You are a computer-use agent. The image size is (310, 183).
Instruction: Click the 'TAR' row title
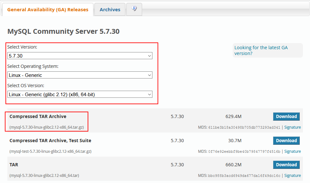coord(14,165)
